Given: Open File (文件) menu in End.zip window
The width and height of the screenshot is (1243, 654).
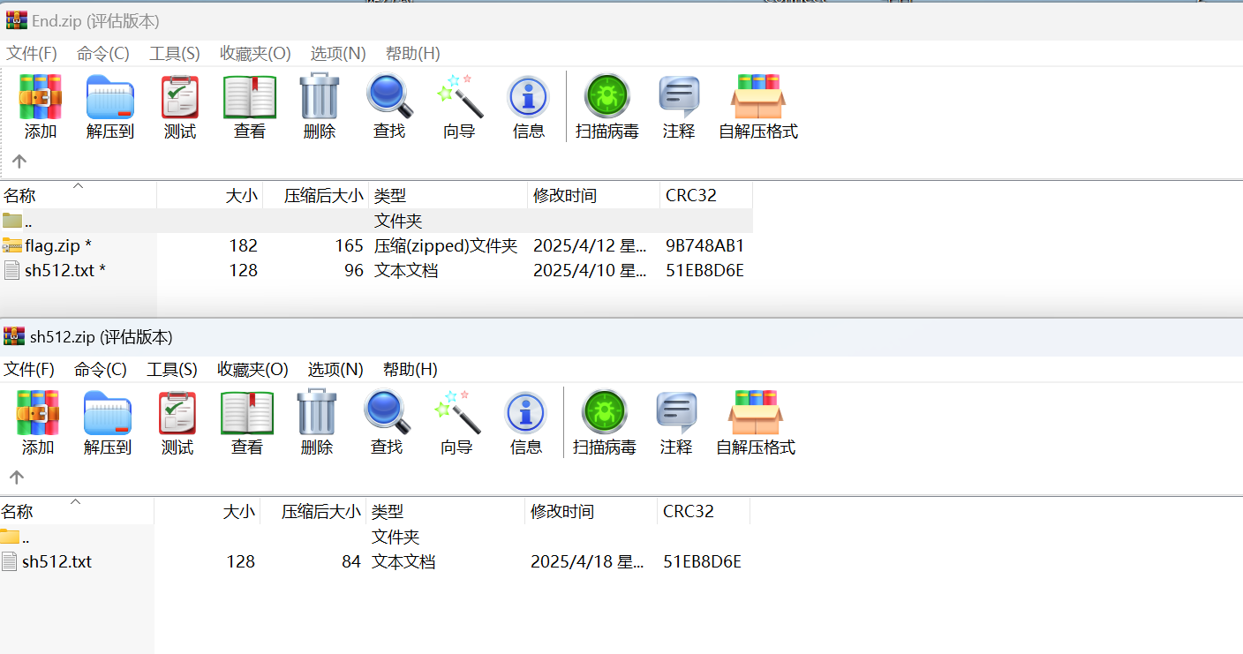Looking at the screenshot, I should point(32,54).
